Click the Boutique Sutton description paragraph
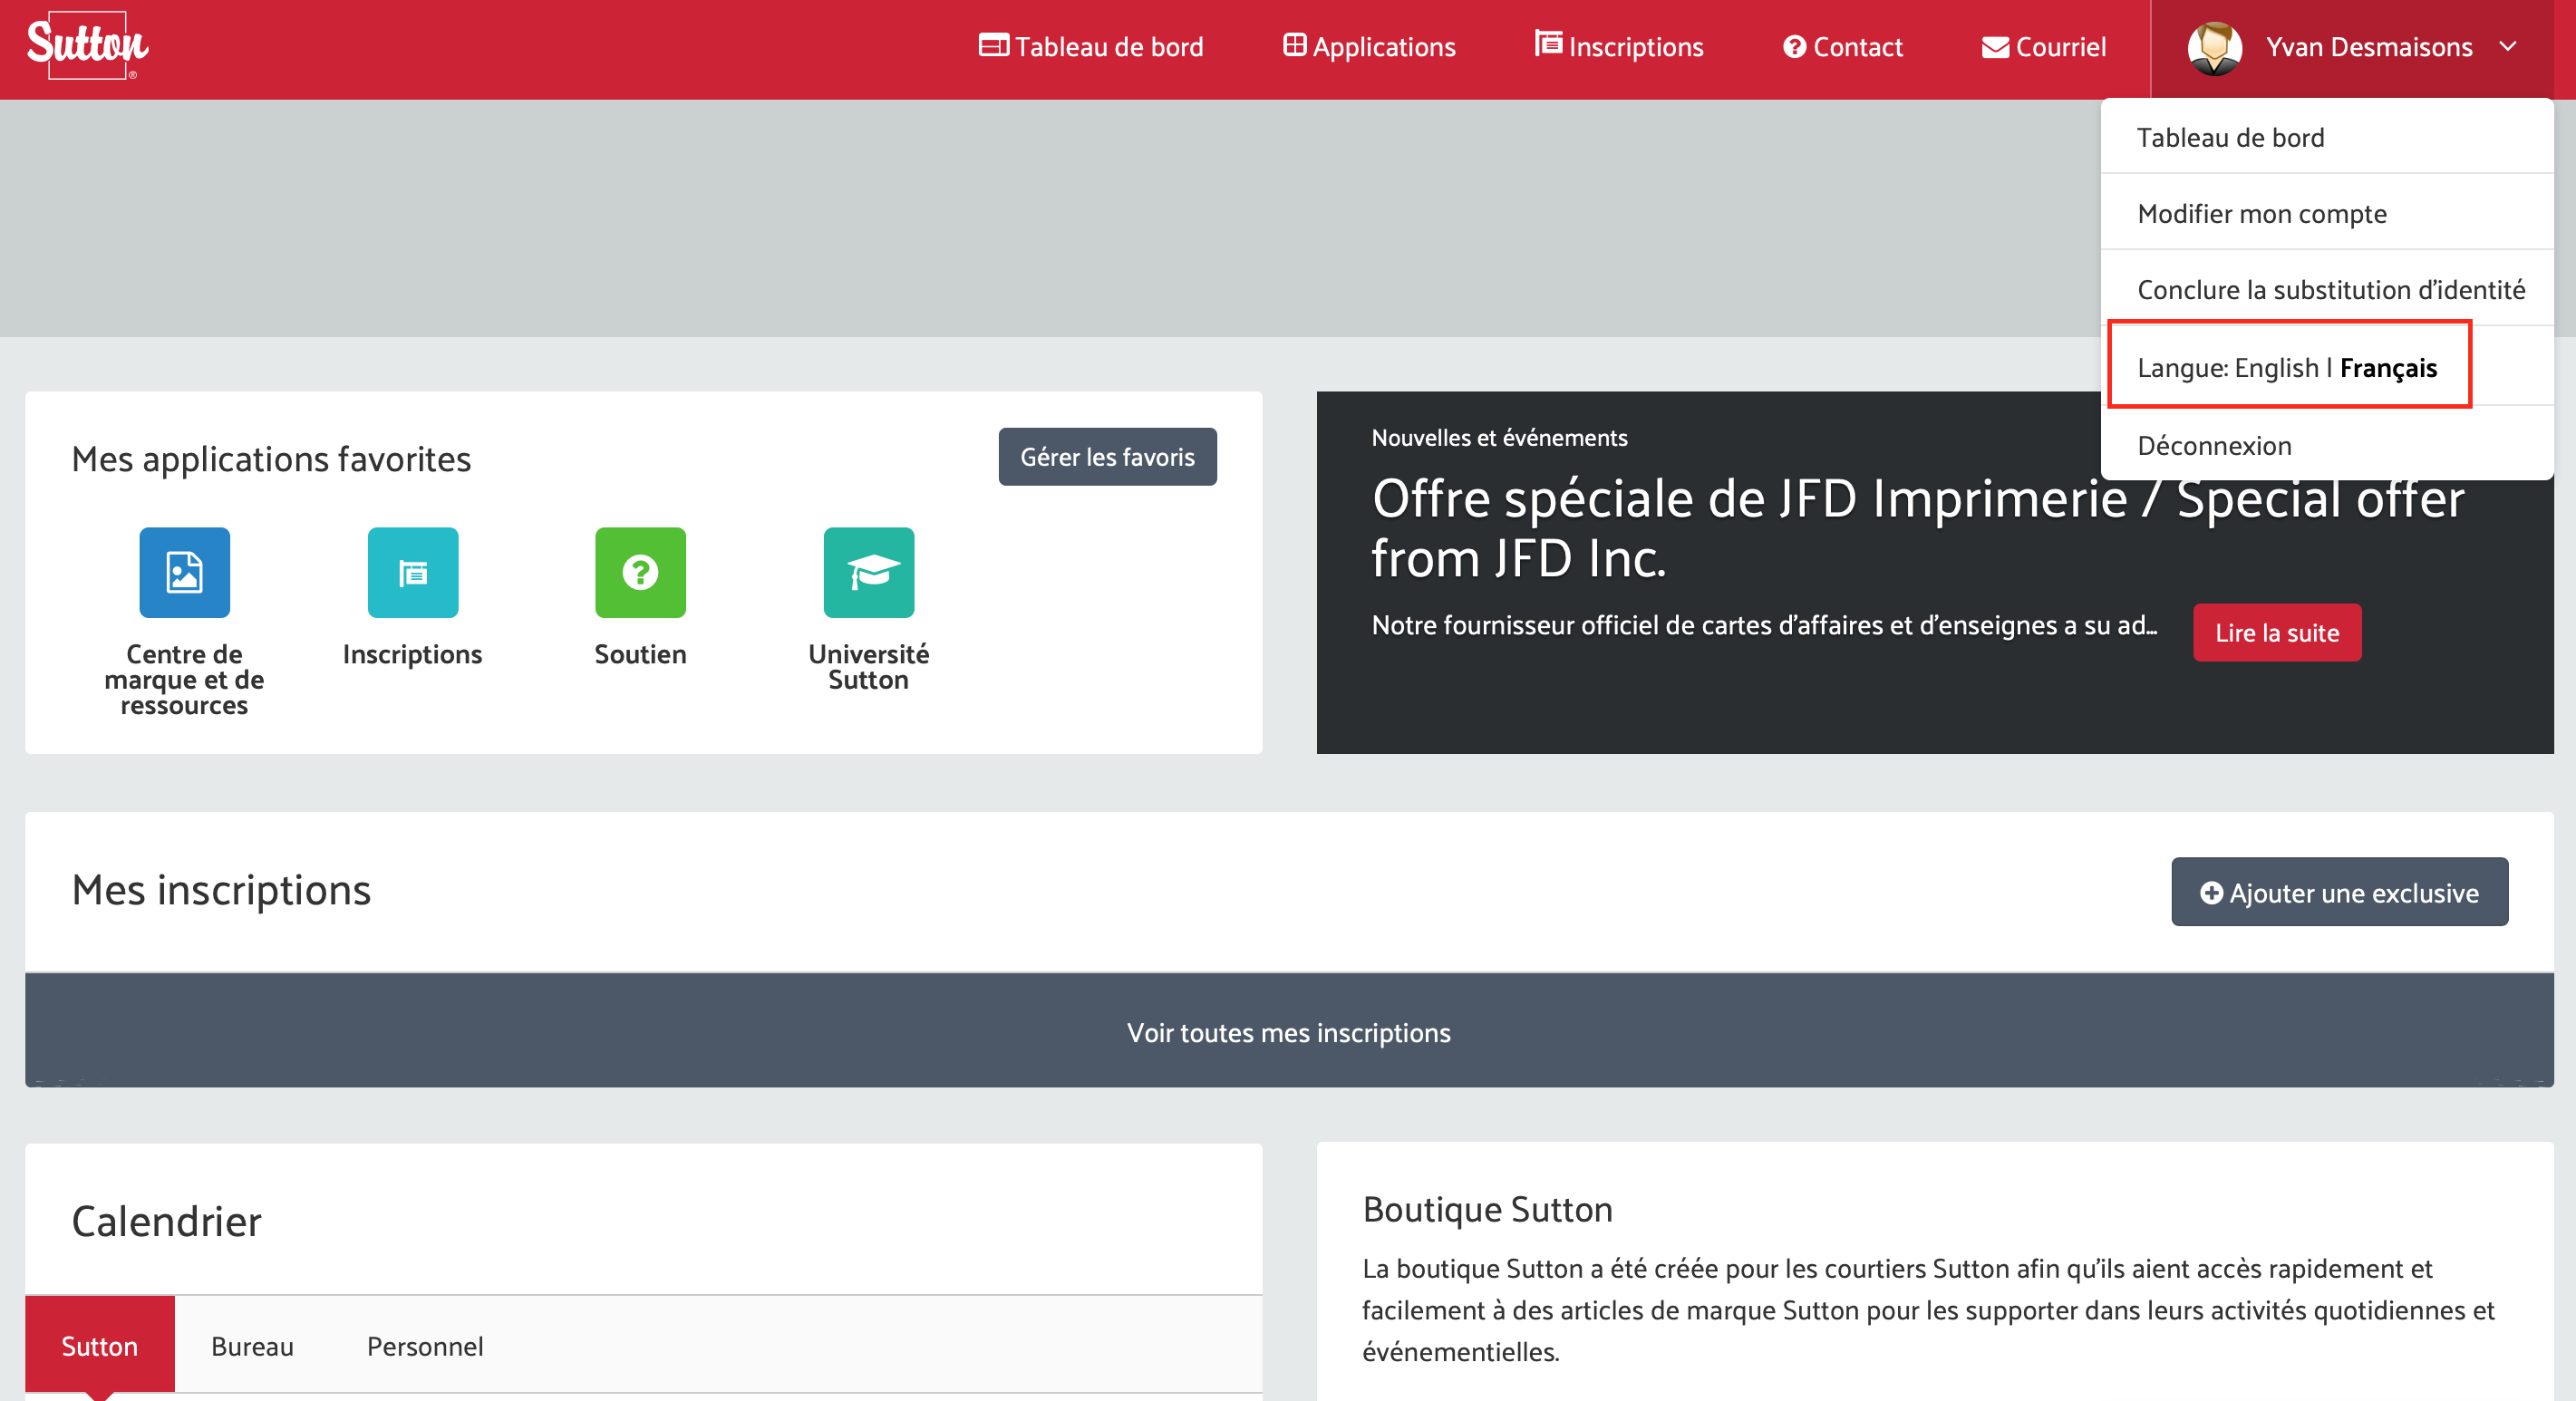2576x1401 pixels. [1929, 1310]
